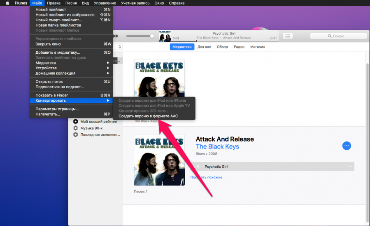
Task: Click the blue album more-options button
Action: pos(347,146)
